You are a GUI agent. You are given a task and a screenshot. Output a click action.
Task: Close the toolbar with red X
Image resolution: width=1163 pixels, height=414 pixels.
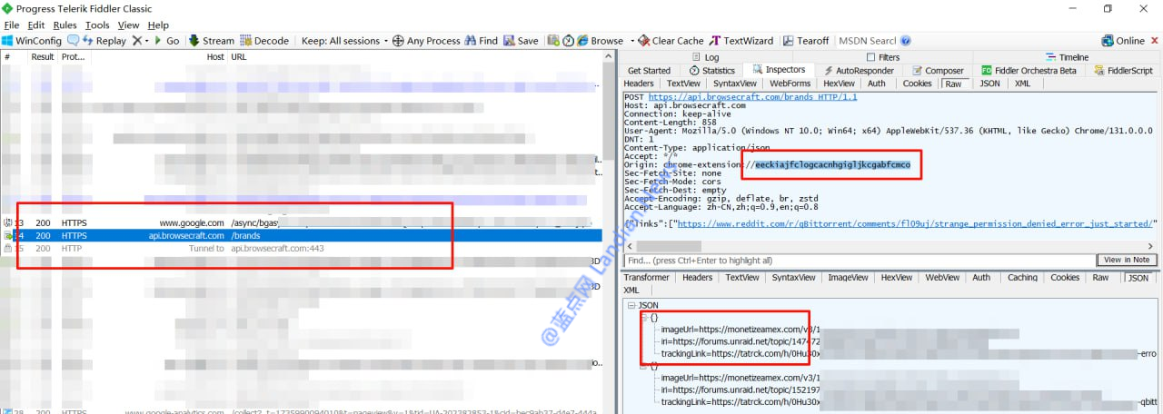coord(1154,41)
